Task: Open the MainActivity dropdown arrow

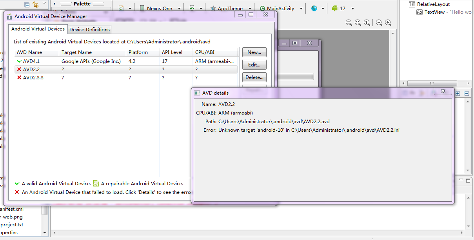Action: 301,9
